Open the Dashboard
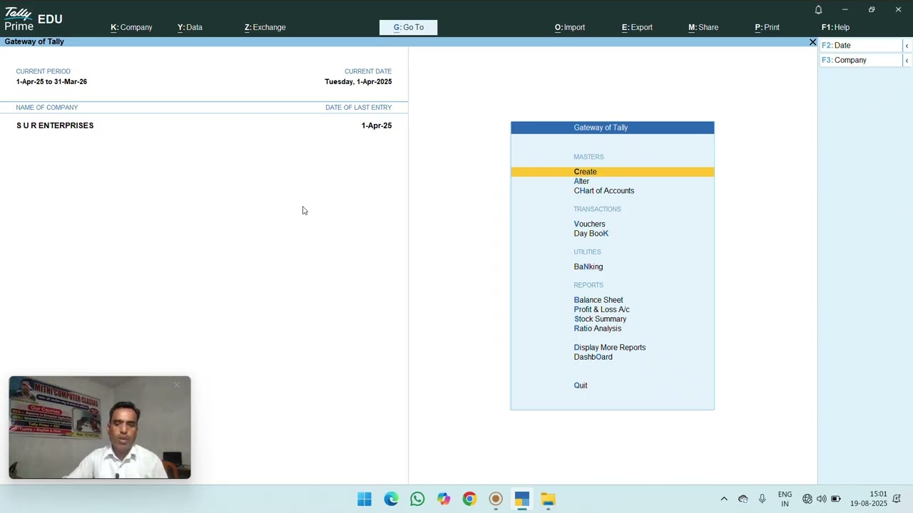 click(593, 357)
